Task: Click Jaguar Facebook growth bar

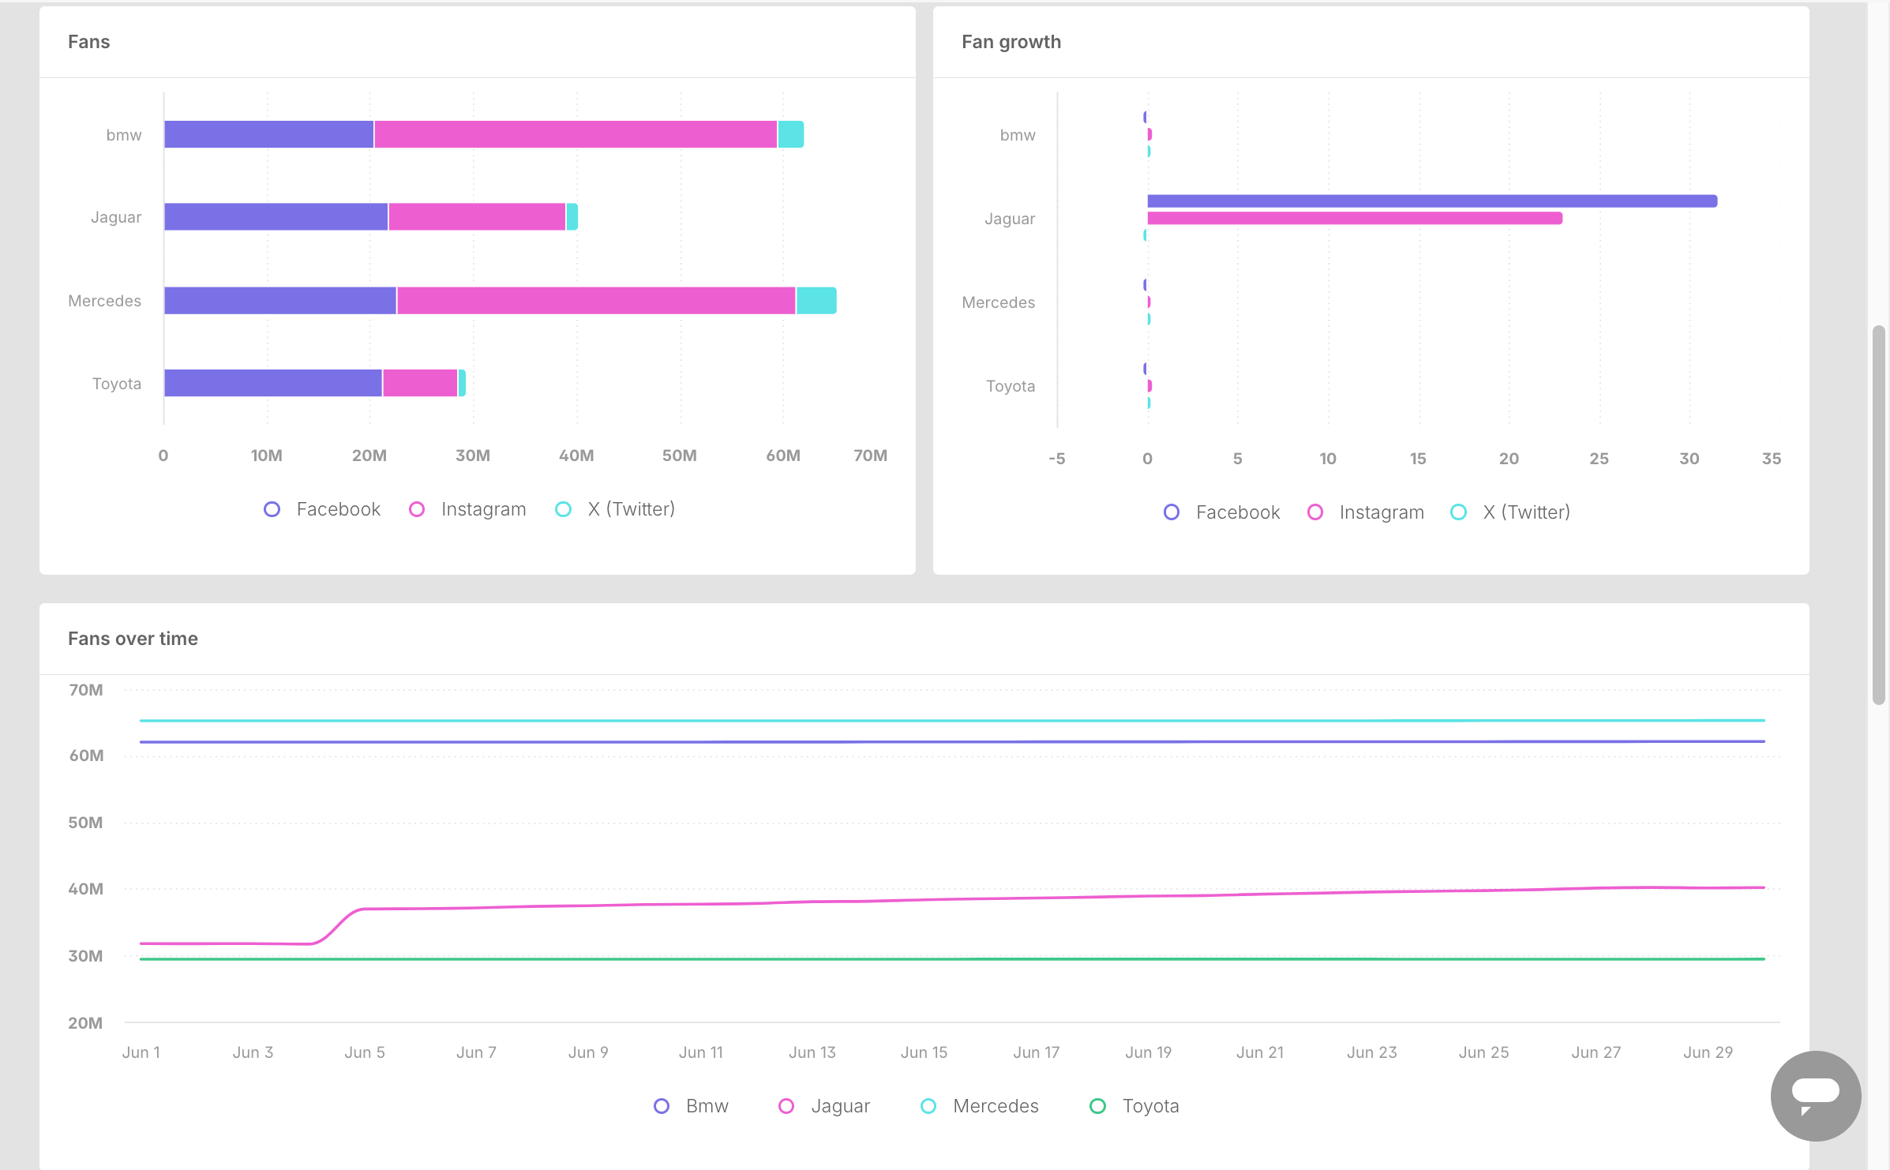Action: coord(1432,201)
